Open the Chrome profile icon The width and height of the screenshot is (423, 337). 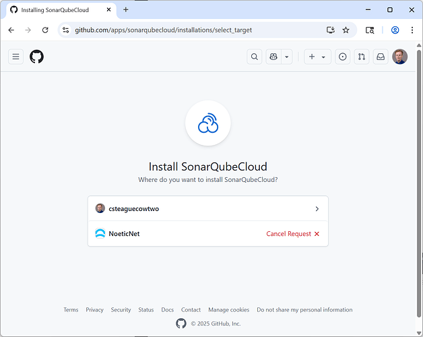click(x=395, y=30)
